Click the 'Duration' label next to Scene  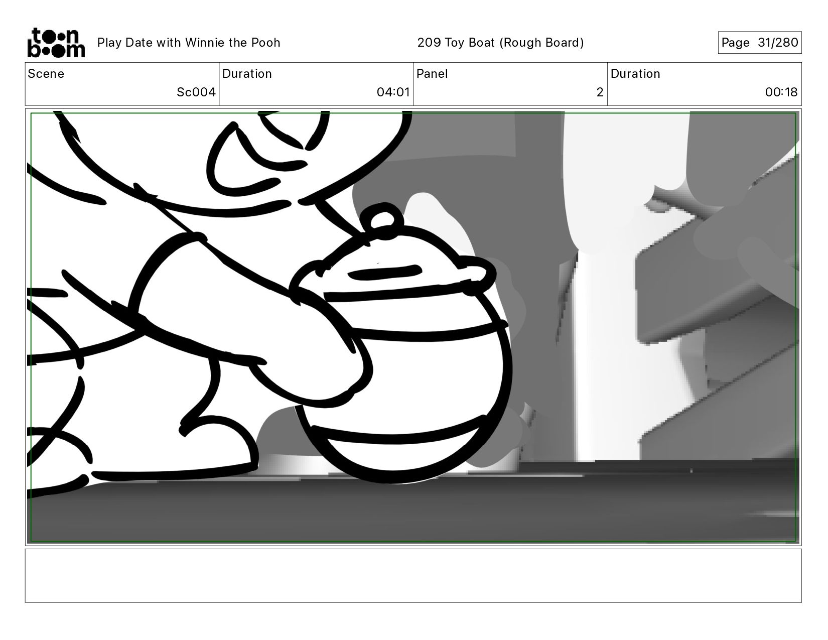pyautogui.click(x=247, y=74)
